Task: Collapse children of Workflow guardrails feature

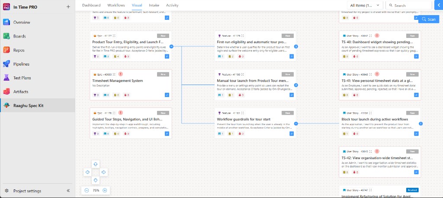Action: tap(296, 123)
